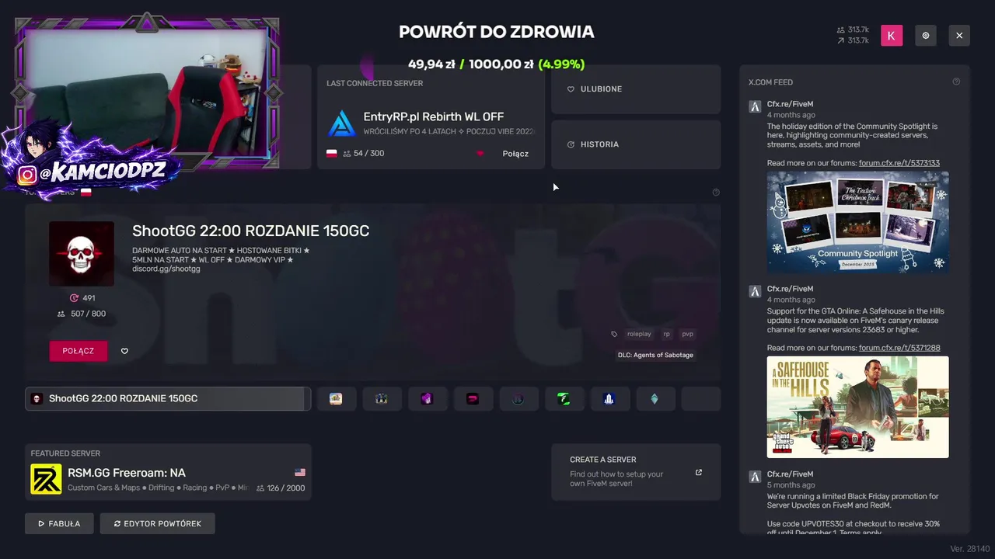Click the ShootGG skull logo
Screen dimensions: 995x559
coord(82,254)
